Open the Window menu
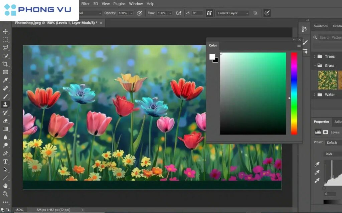This screenshot has width=342, height=213. [x=136, y=4]
